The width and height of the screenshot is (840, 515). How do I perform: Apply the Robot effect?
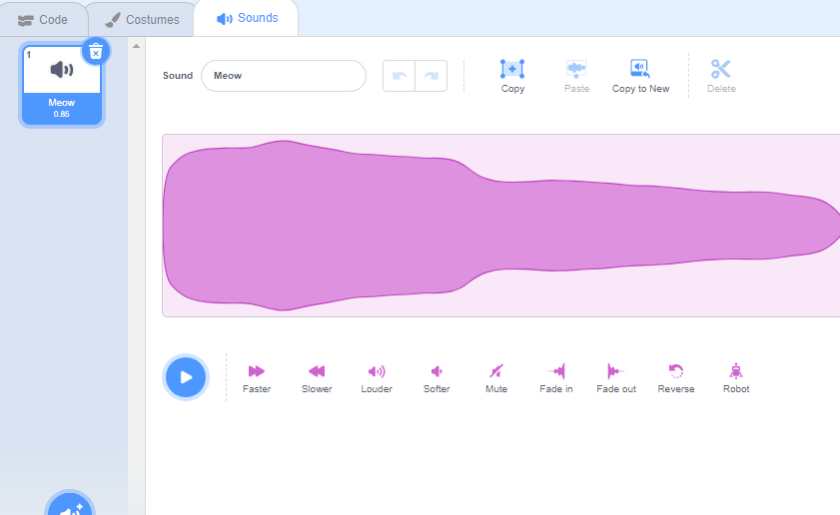(x=736, y=378)
